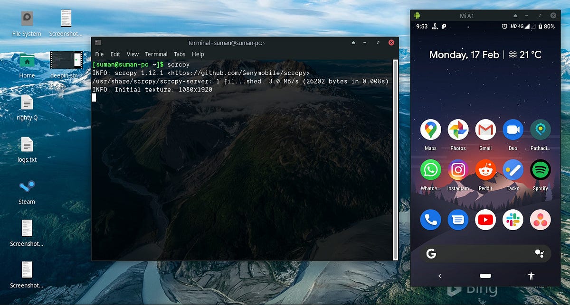Open the Tabs menu in Terminal

179,54
